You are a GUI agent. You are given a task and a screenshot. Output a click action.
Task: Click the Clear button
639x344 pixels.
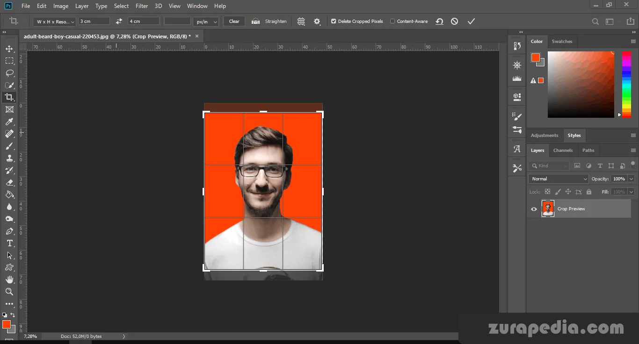point(234,21)
